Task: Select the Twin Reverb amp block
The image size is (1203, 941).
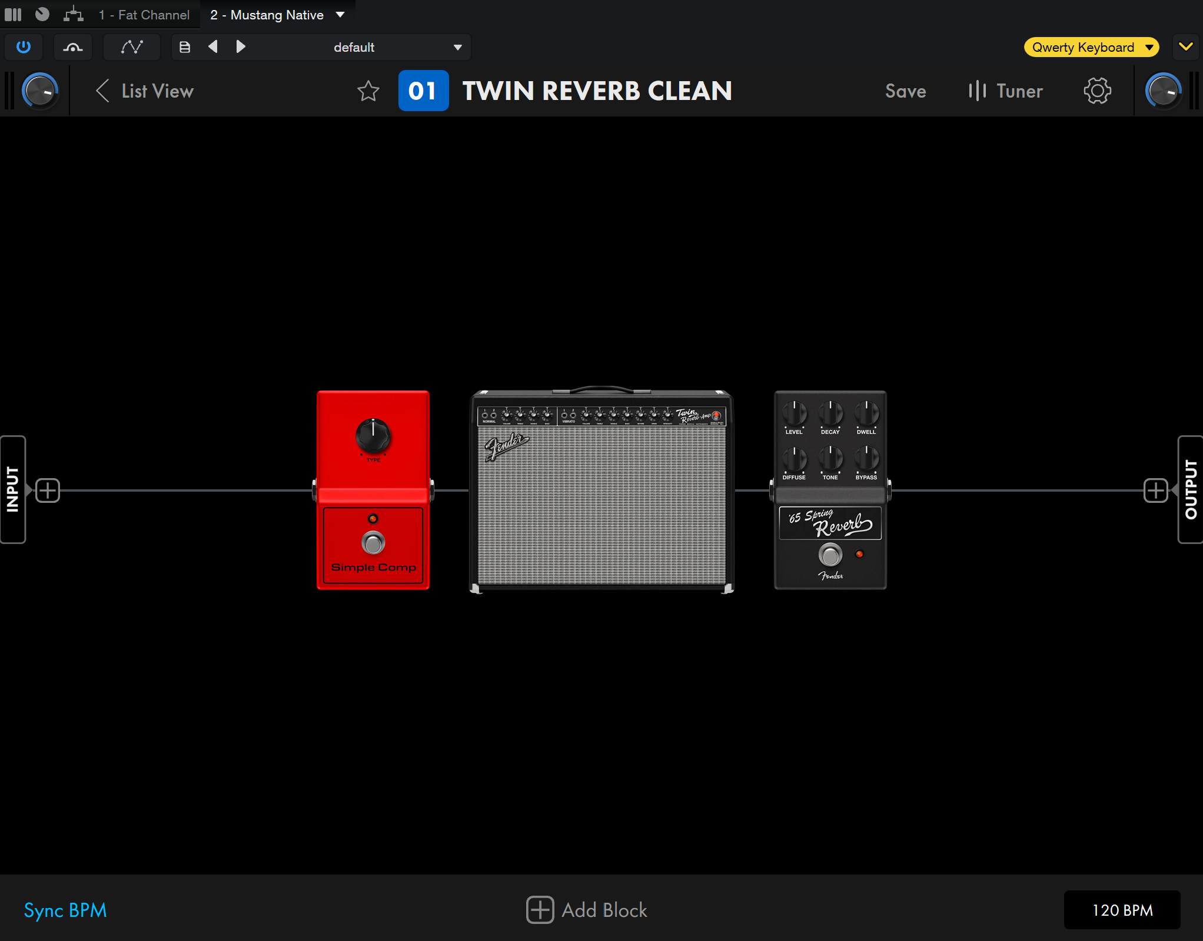Action: point(601,490)
